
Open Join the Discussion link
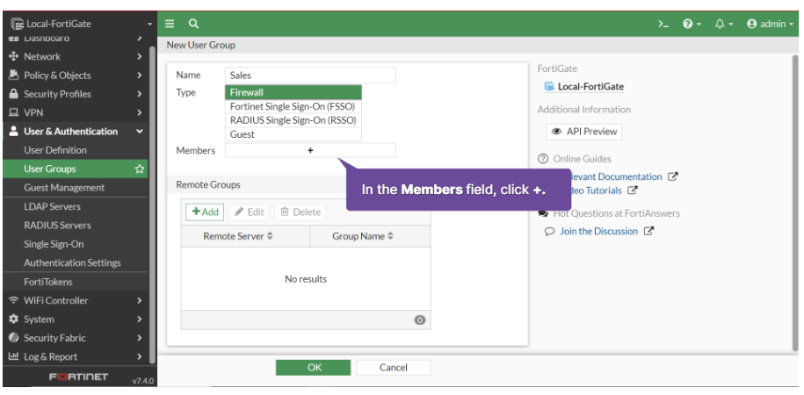[599, 232]
